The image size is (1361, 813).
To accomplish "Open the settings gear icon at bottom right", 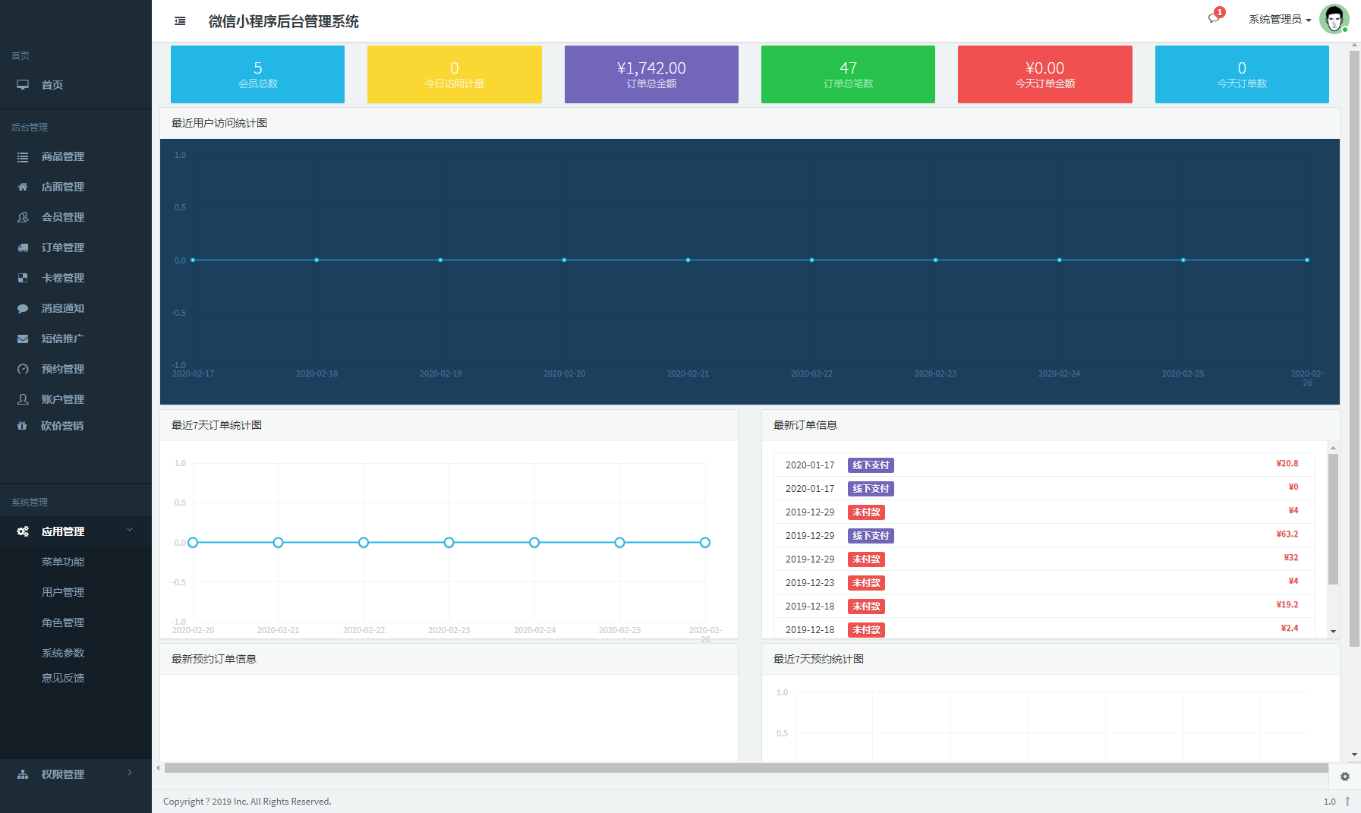I will coord(1344,777).
